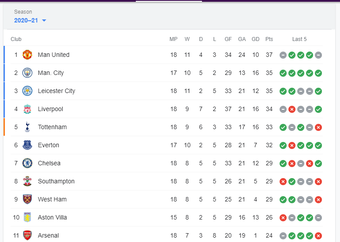Click the blue season dropdown arrow
Image resolution: width=340 pixels, height=242 pixels.
pos(44,21)
